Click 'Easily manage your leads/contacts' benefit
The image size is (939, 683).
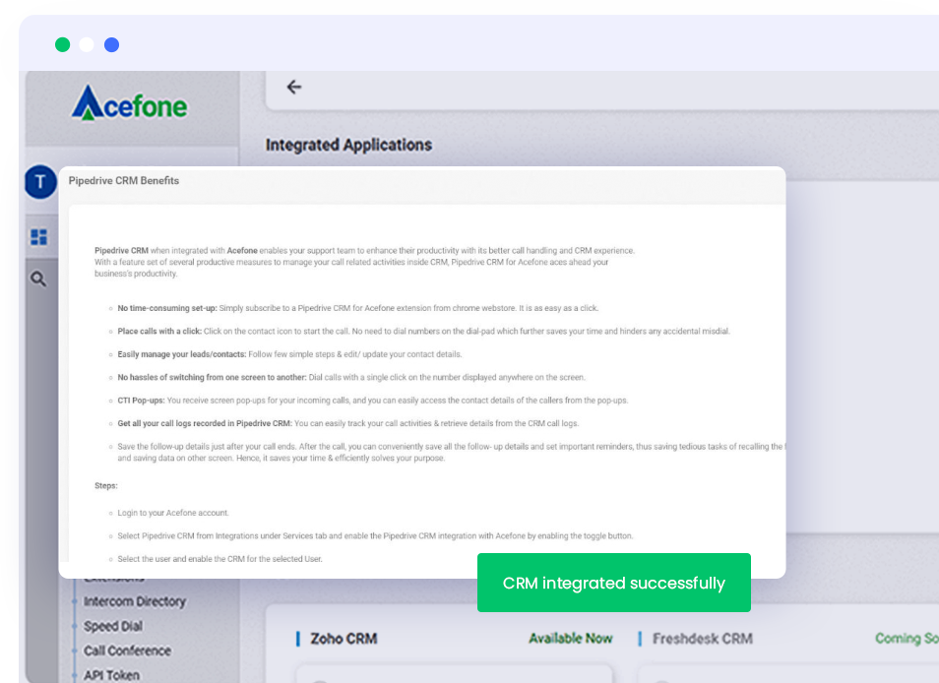click(x=289, y=354)
